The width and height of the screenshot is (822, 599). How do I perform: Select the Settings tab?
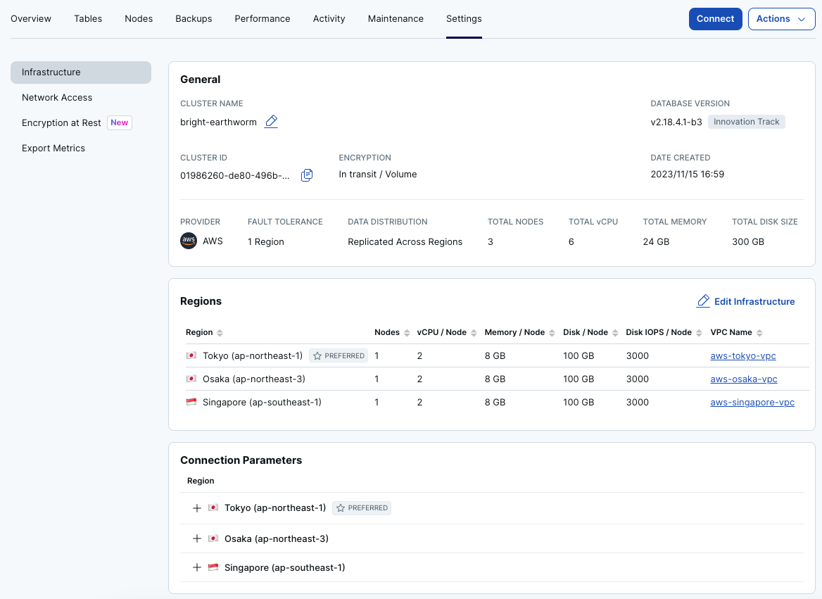(x=464, y=19)
